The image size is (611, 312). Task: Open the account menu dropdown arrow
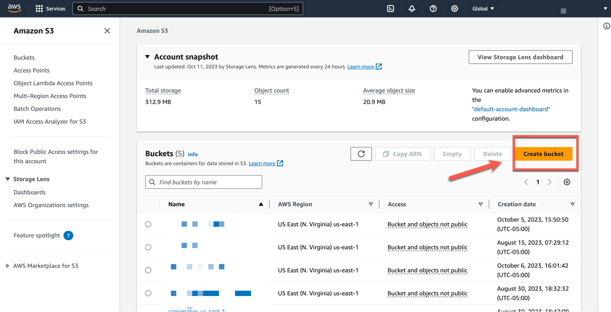pyautogui.click(x=605, y=9)
